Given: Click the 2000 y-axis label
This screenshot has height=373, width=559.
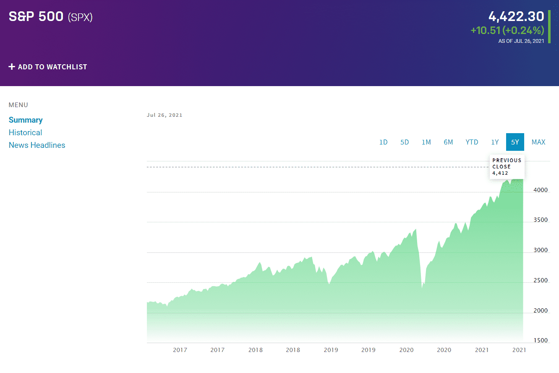Looking at the screenshot, I should (x=541, y=311).
